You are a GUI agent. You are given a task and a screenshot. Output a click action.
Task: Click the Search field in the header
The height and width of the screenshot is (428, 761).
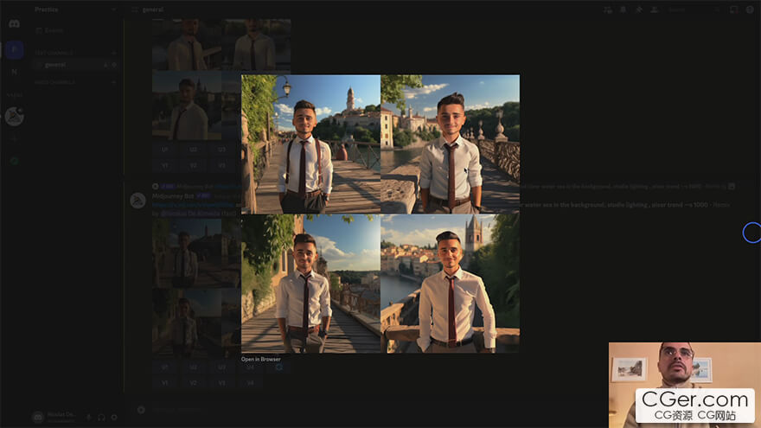coord(693,10)
